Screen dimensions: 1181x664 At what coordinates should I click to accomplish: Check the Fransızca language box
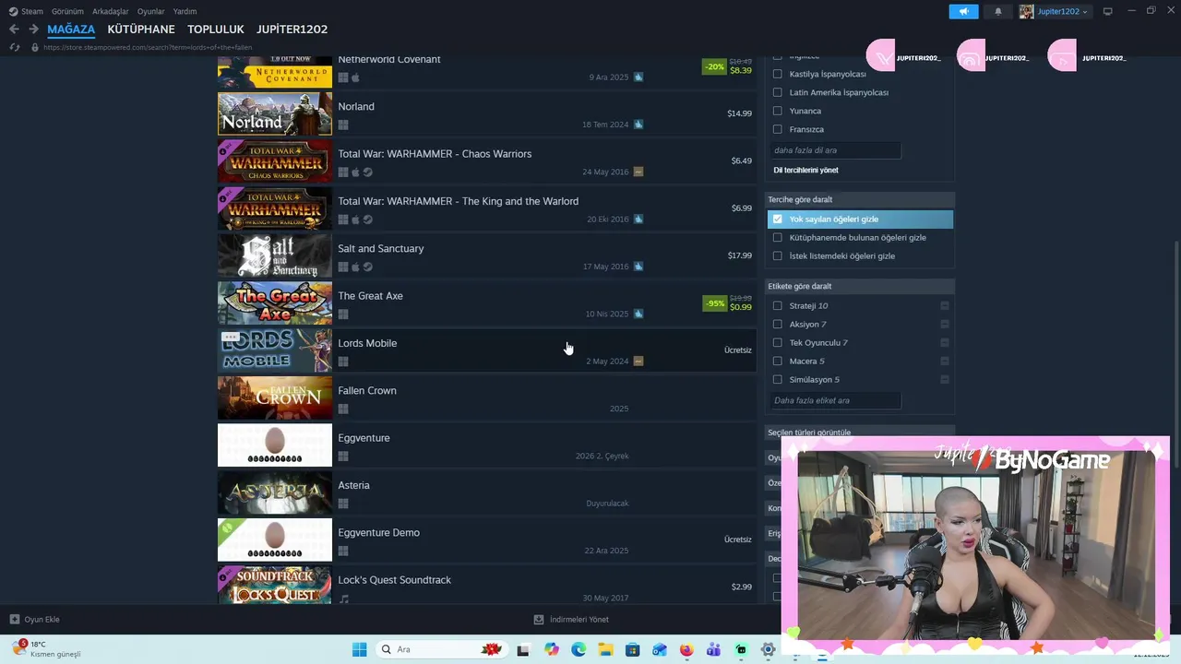777,129
